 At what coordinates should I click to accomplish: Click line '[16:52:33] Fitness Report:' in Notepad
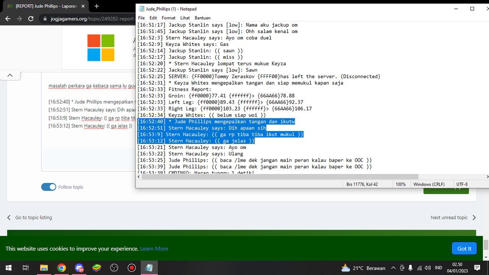click(174, 89)
